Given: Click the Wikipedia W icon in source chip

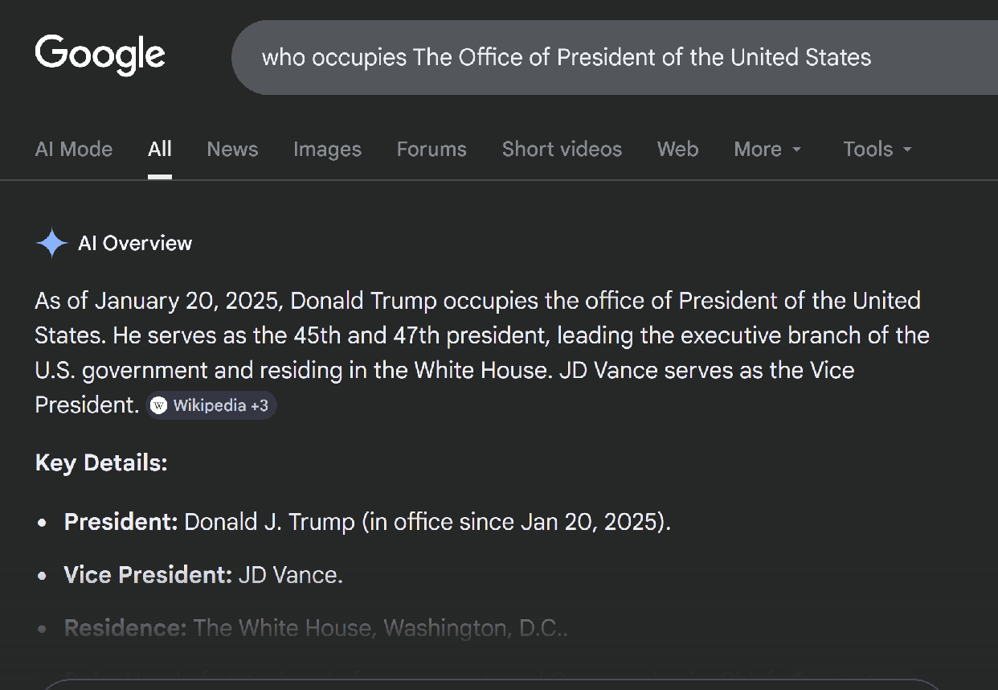Looking at the screenshot, I should click(159, 405).
